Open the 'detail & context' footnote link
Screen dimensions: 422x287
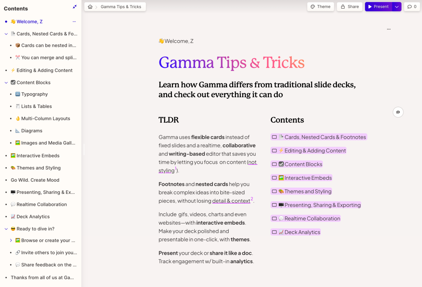pyautogui.click(x=231, y=201)
